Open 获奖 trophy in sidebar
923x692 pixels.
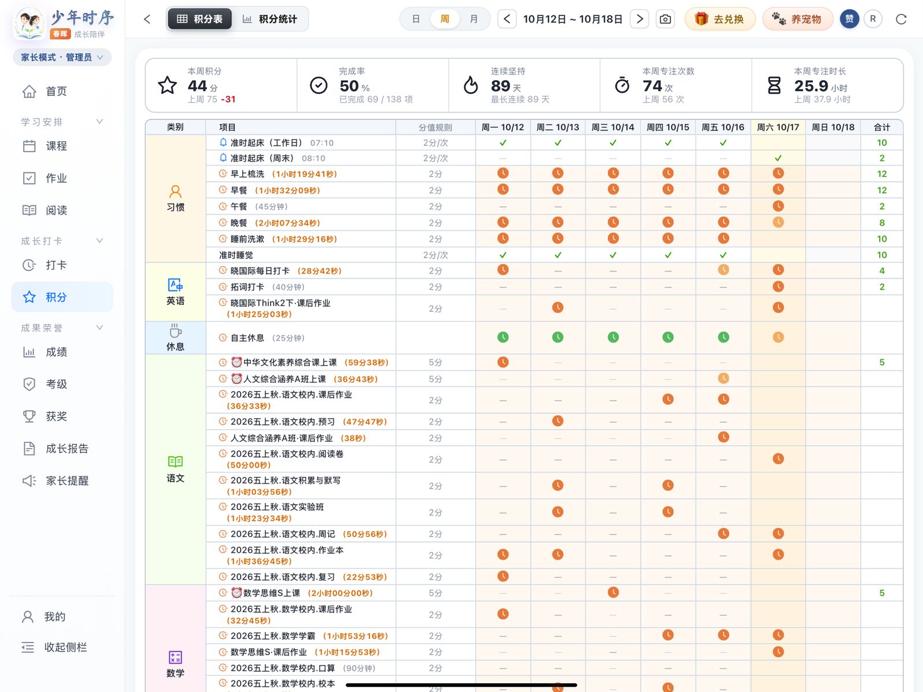click(62, 416)
